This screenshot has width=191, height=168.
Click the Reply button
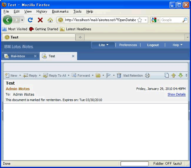30,75
